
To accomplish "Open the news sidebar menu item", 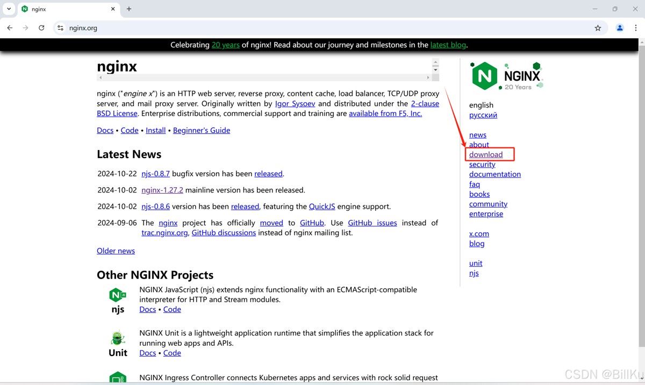I will (x=478, y=135).
